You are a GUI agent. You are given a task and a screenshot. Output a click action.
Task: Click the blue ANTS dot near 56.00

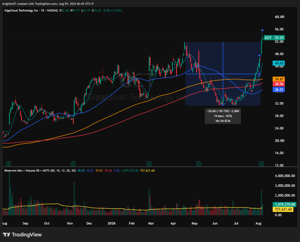click(x=262, y=30)
